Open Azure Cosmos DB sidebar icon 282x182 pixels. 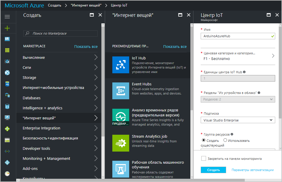[7, 106]
